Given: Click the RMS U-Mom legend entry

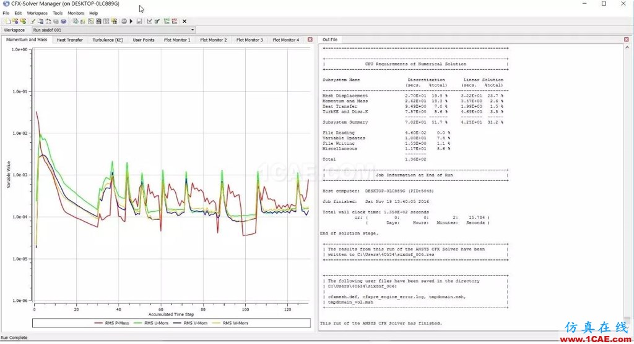Looking at the screenshot, I should (x=151, y=323).
